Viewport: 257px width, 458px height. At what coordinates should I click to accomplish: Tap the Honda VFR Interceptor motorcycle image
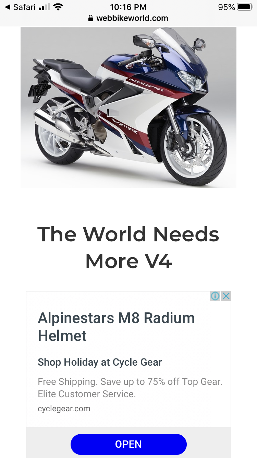[128, 107]
